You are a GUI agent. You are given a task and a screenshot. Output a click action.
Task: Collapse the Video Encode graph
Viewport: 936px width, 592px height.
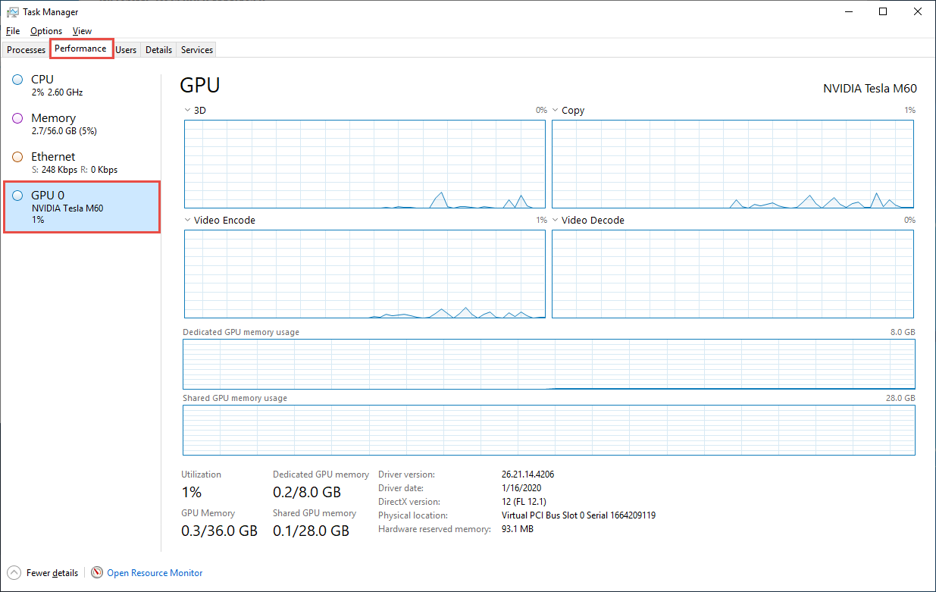186,220
